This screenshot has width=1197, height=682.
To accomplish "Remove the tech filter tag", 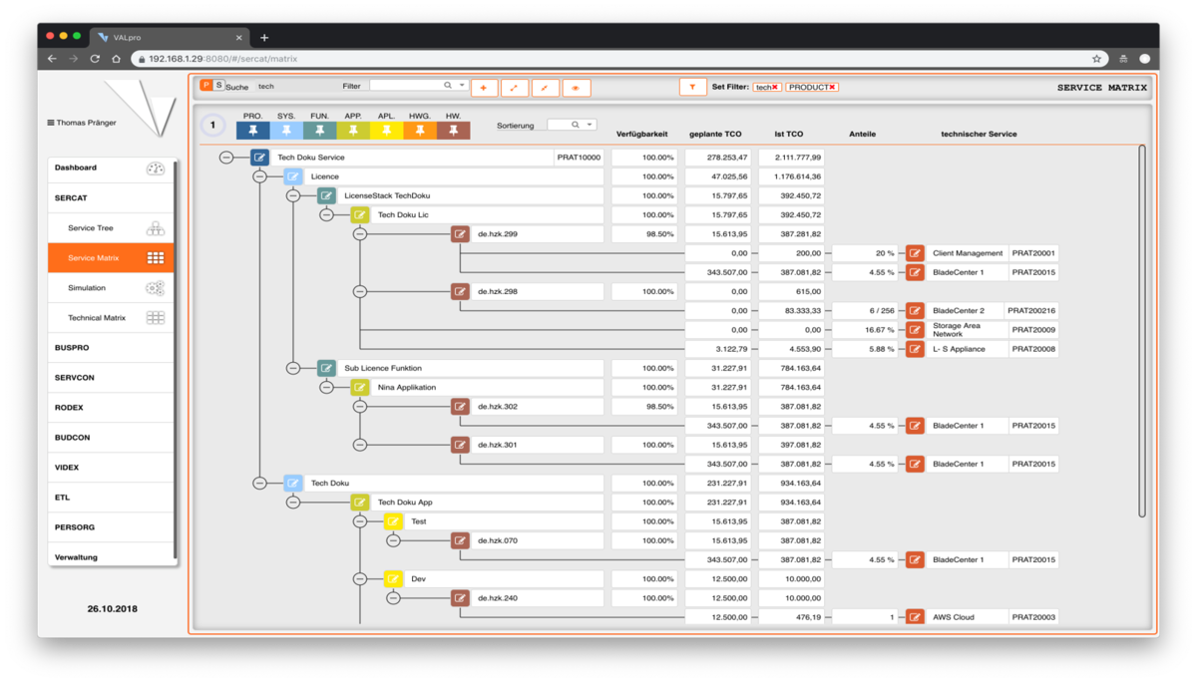I will tap(775, 88).
